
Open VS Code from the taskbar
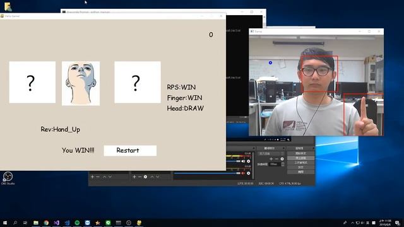(x=67, y=223)
